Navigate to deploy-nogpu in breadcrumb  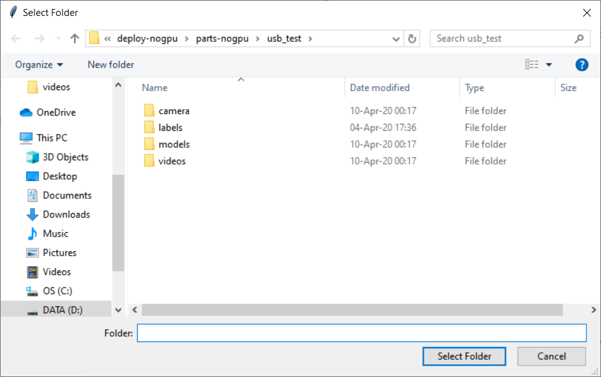pos(147,39)
